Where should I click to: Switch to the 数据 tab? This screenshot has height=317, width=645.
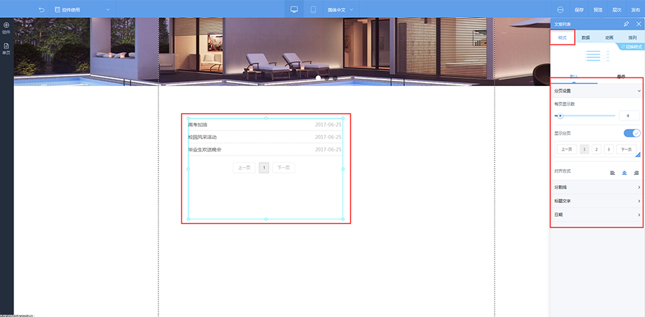tap(586, 37)
